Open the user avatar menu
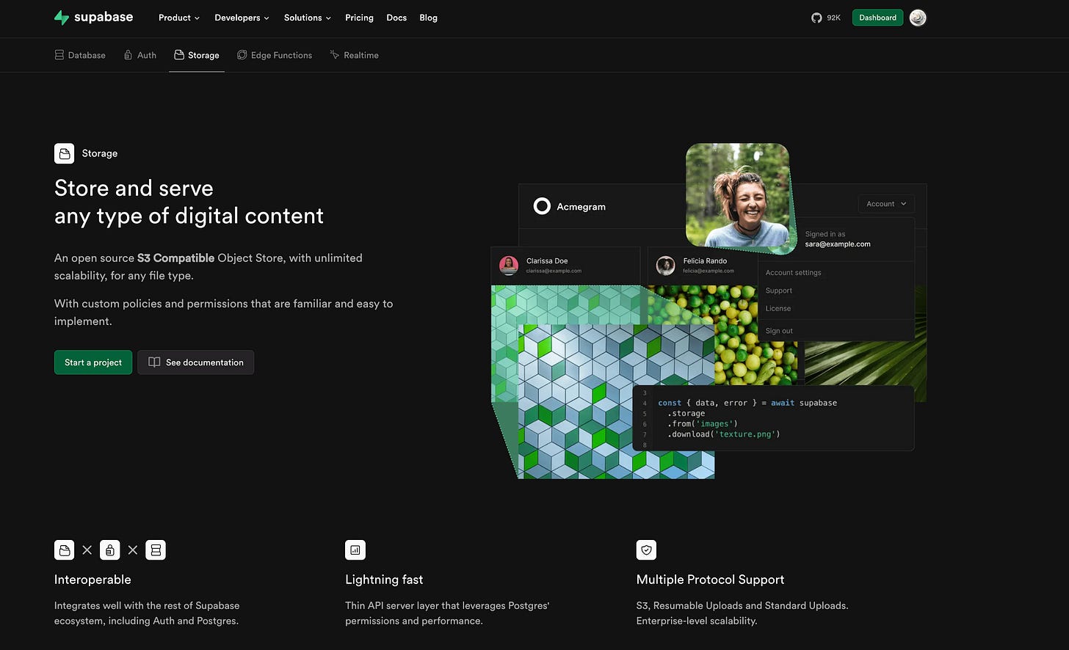1069x650 pixels. click(918, 18)
